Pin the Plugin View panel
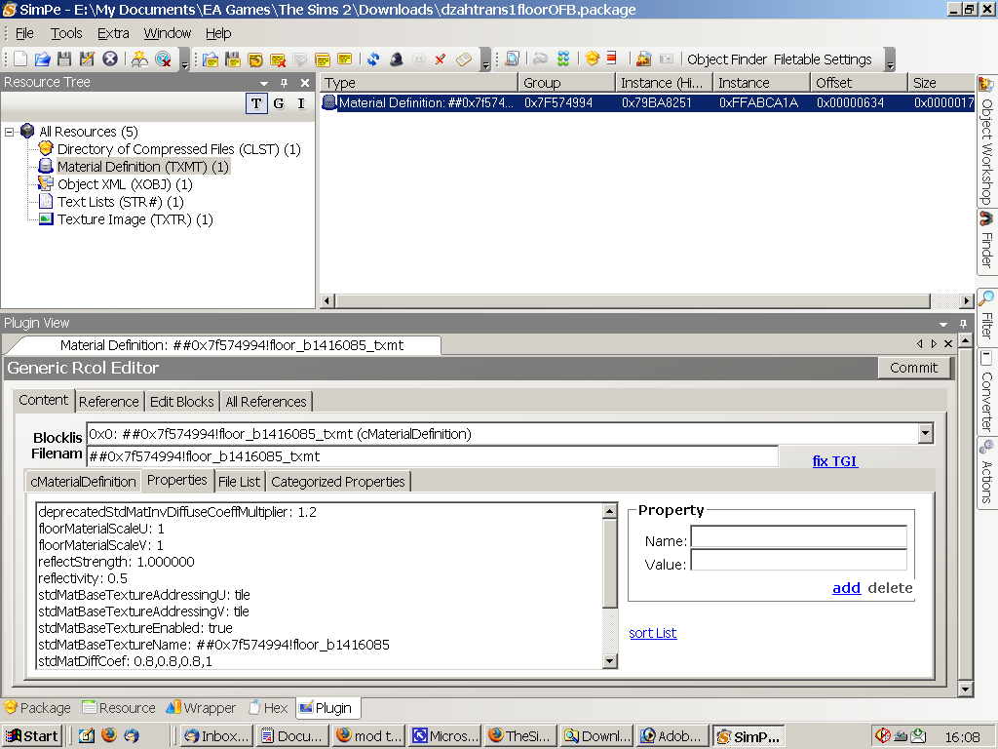Screen dimensions: 998x749 (963, 324)
